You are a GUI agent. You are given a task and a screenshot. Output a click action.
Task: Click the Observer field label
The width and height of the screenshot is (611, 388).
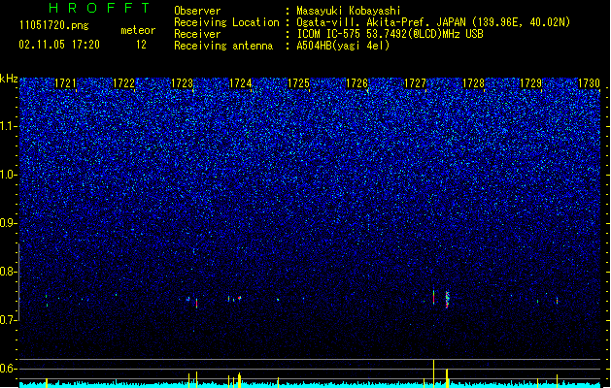197,11
